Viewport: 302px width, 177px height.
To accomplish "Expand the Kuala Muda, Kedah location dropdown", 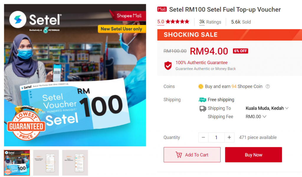I will click(x=267, y=108).
